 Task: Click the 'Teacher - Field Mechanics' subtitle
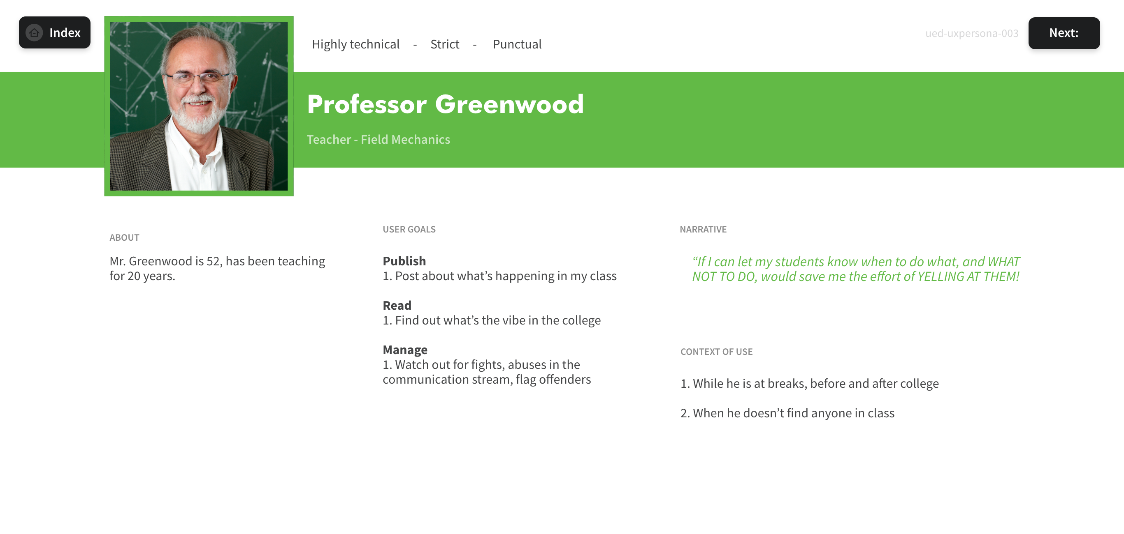click(378, 139)
